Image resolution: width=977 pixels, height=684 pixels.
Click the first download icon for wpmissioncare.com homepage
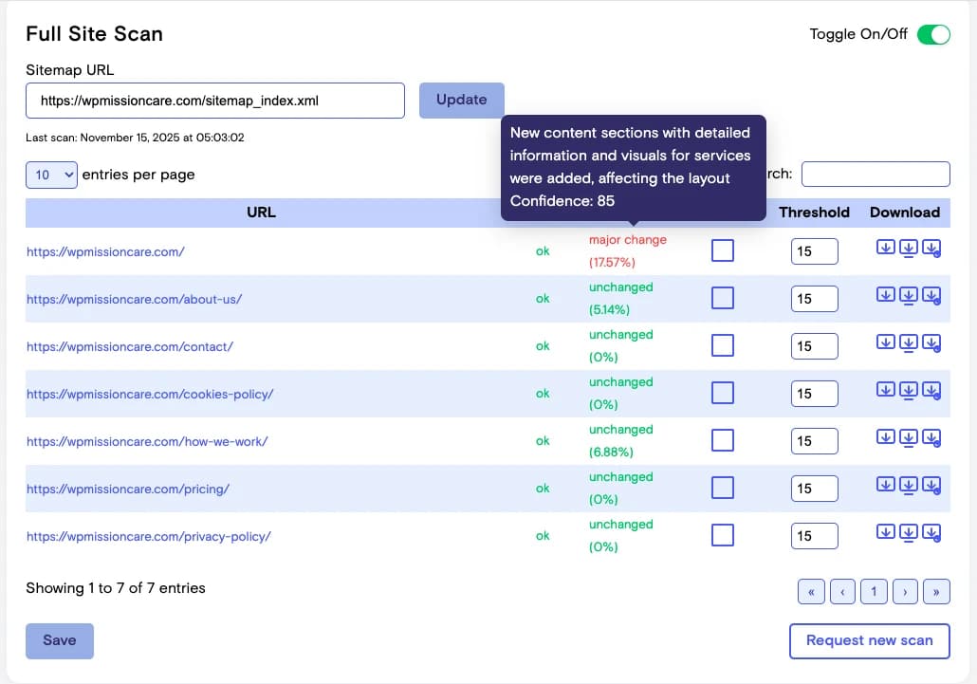(x=885, y=246)
